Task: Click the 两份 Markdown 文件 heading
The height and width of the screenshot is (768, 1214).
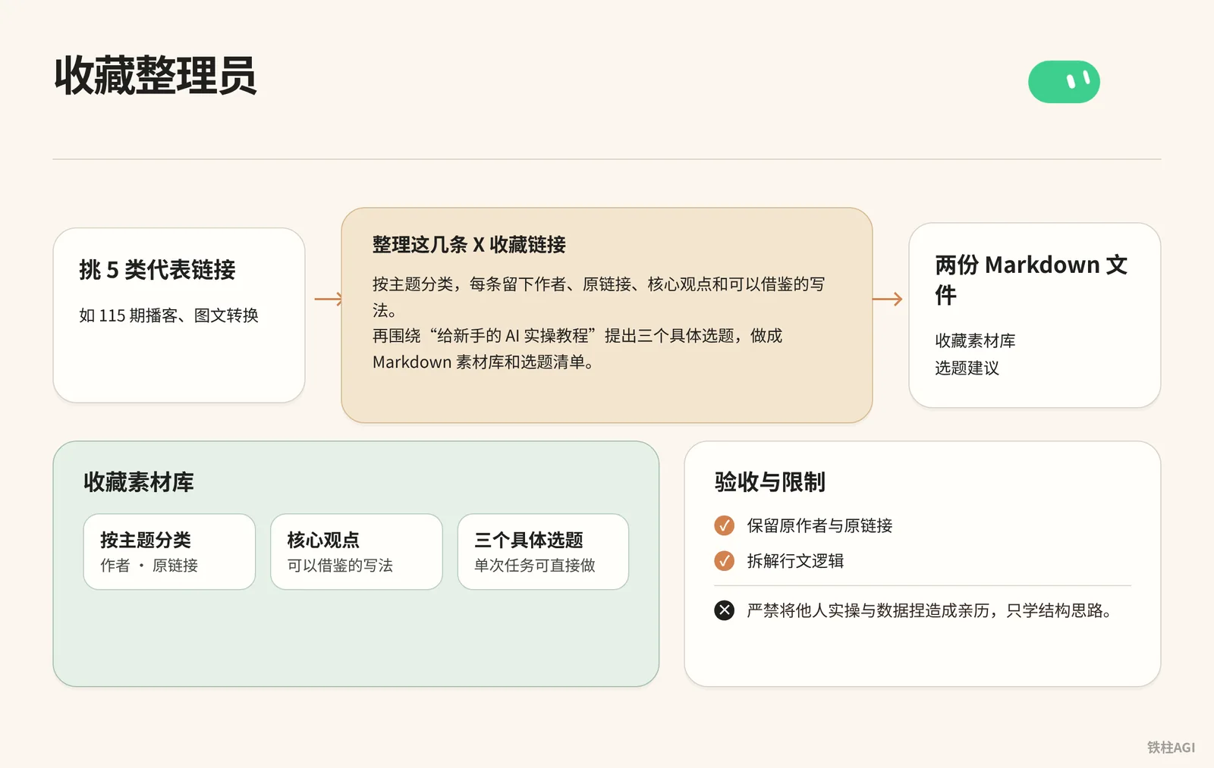Action: [1031, 279]
